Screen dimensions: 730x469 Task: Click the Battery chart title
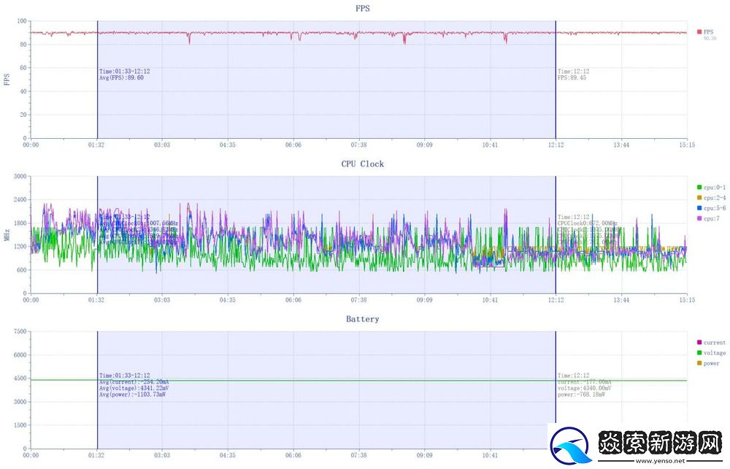coord(362,319)
